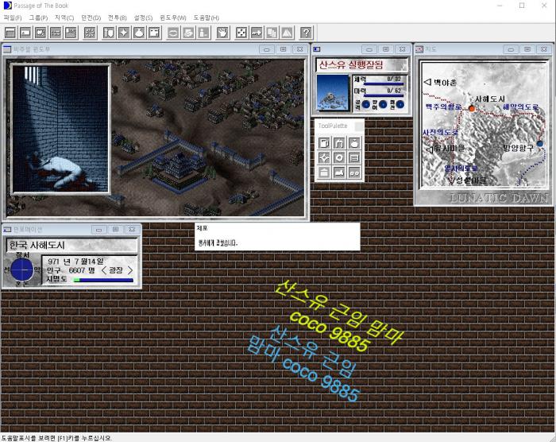The height and width of the screenshot is (442, 556).
Task: Open the 던전(D) menu
Action: click(91, 17)
